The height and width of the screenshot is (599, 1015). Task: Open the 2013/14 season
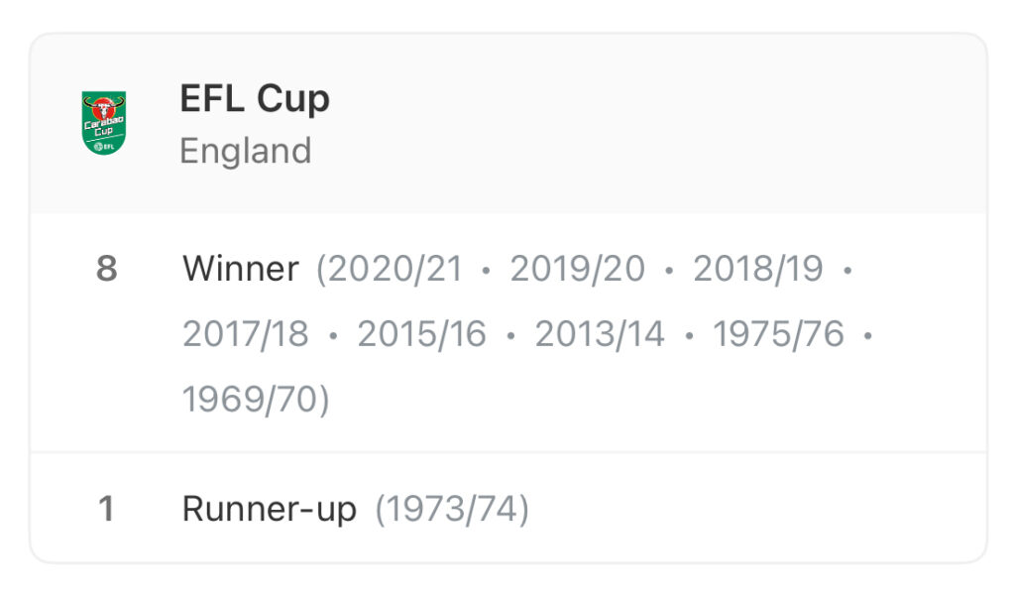600,334
